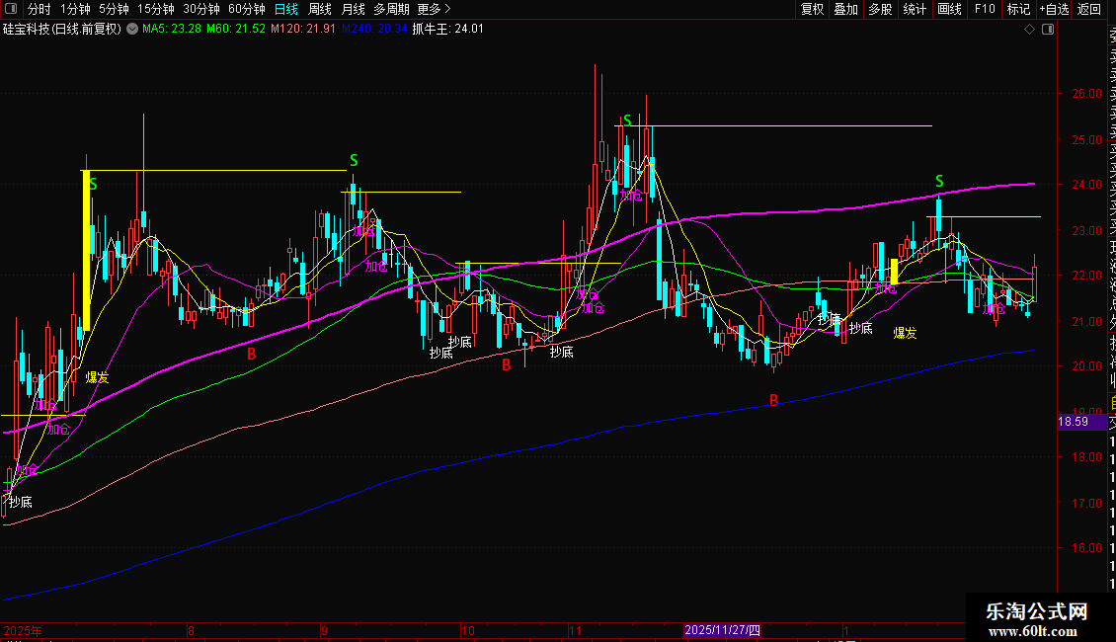Screen dimensions: 1116x642
Task: Select the 日线 daily tab
Action: click(x=286, y=9)
